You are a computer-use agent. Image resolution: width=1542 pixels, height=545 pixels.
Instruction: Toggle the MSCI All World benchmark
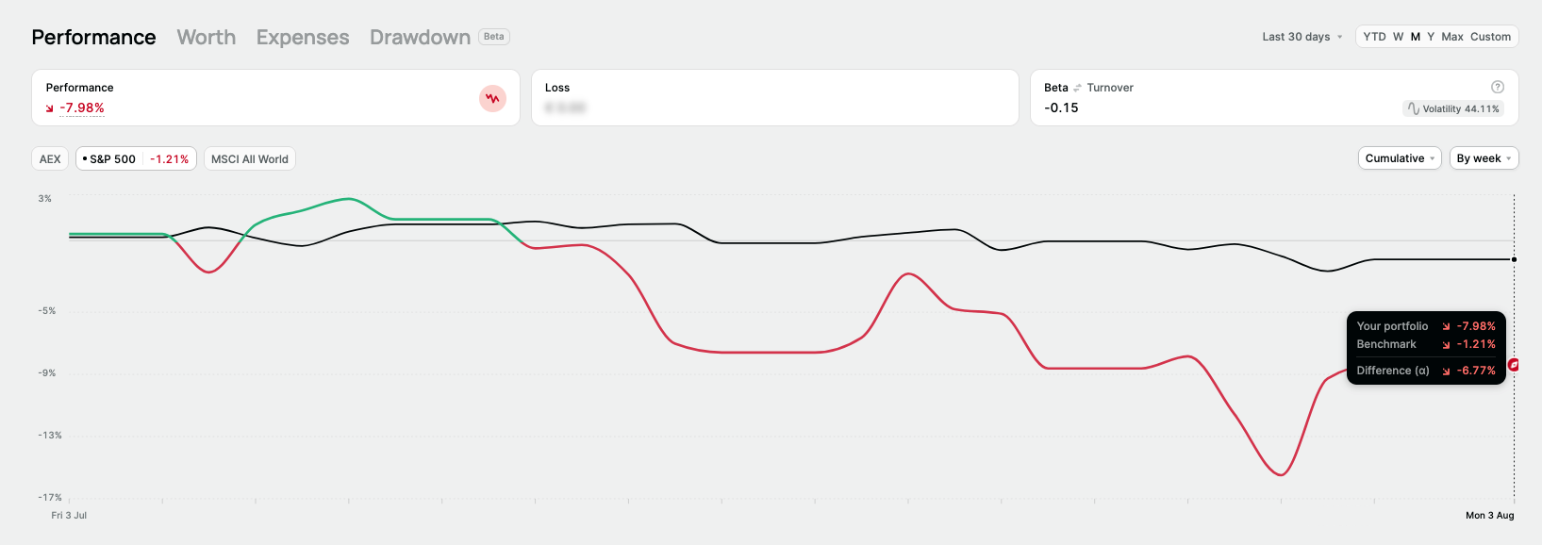pos(250,159)
